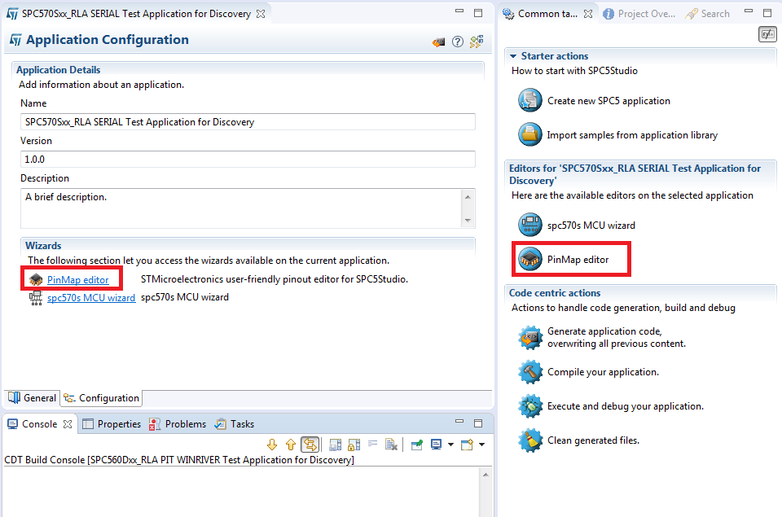Click the text 'CDT Build Console' title line
Viewport: 782px width, 517px height.
pos(179,460)
